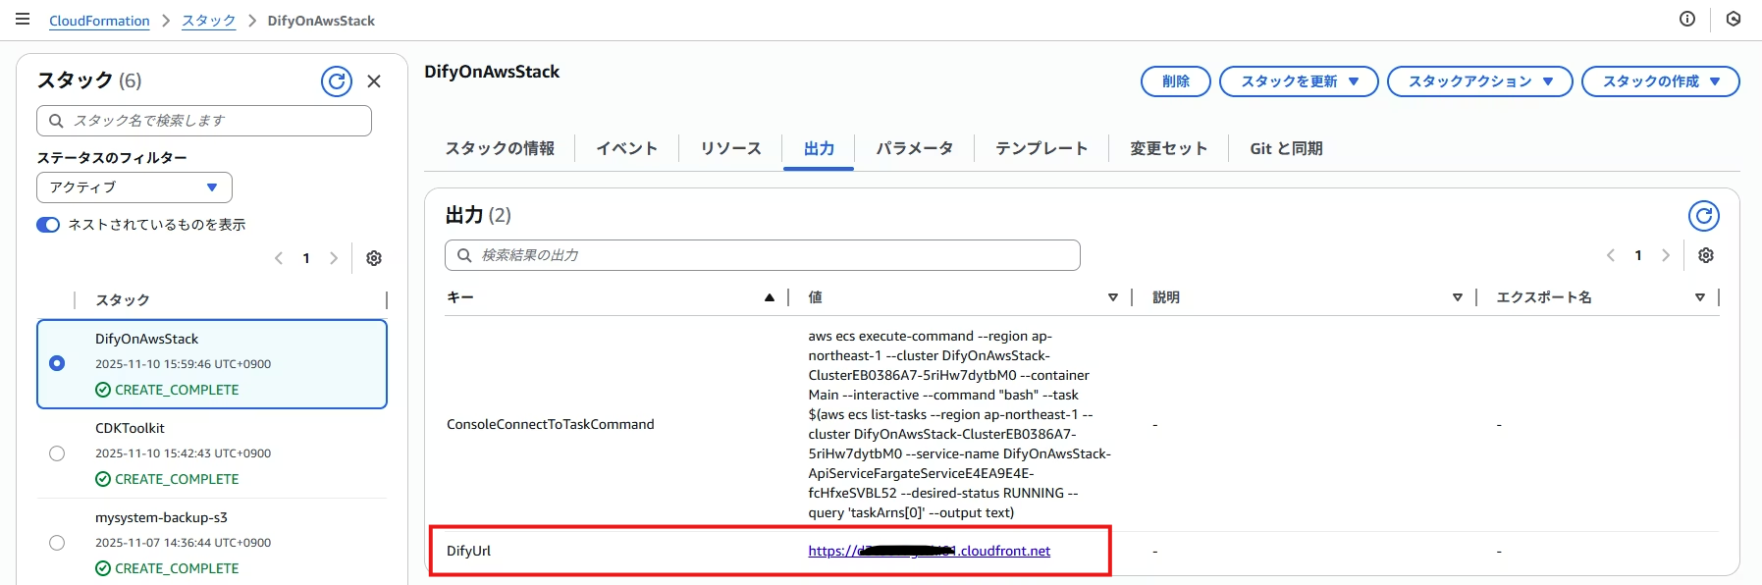Refresh the outputs table
The width and height of the screenshot is (1762, 585).
pyautogui.click(x=1704, y=216)
